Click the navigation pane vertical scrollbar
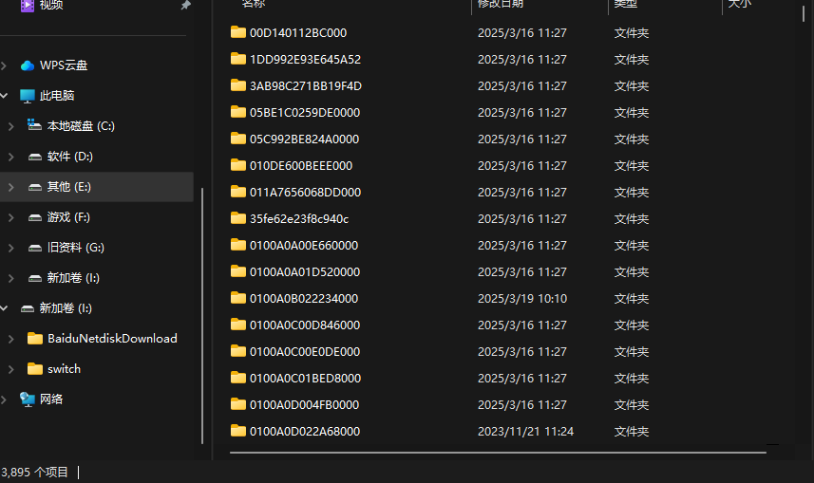The image size is (814, 483). coord(201,313)
